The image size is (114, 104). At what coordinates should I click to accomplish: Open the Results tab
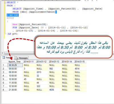point(8,58)
